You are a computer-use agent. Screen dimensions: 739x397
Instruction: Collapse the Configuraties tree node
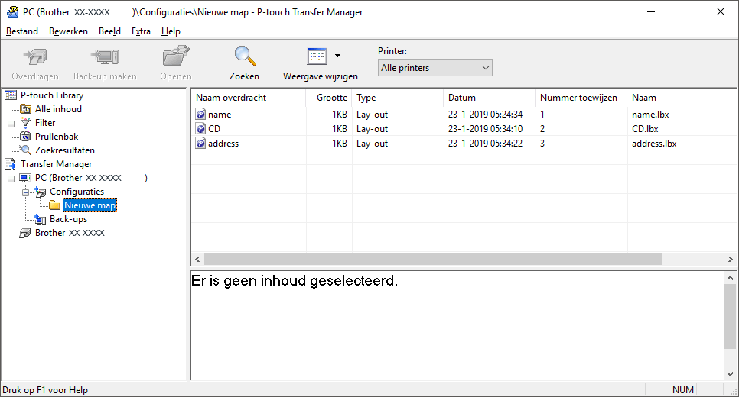pyautogui.click(x=26, y=192)
